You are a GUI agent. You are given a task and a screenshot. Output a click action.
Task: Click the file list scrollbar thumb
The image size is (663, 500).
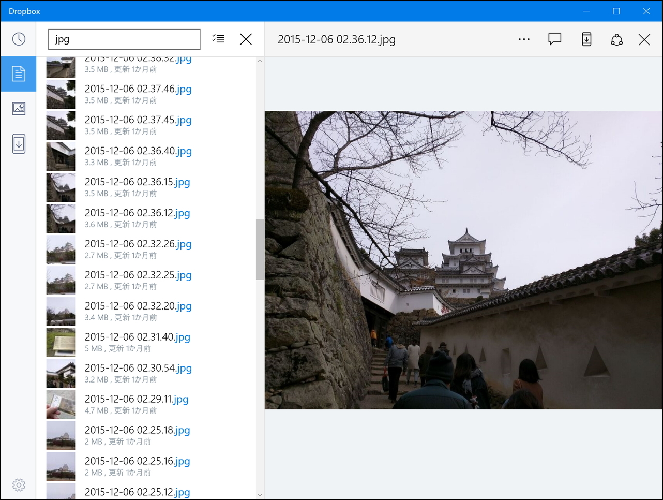260,249
